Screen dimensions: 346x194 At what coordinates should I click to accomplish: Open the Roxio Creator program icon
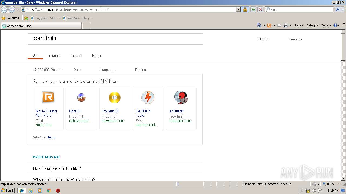click(48, 97)
